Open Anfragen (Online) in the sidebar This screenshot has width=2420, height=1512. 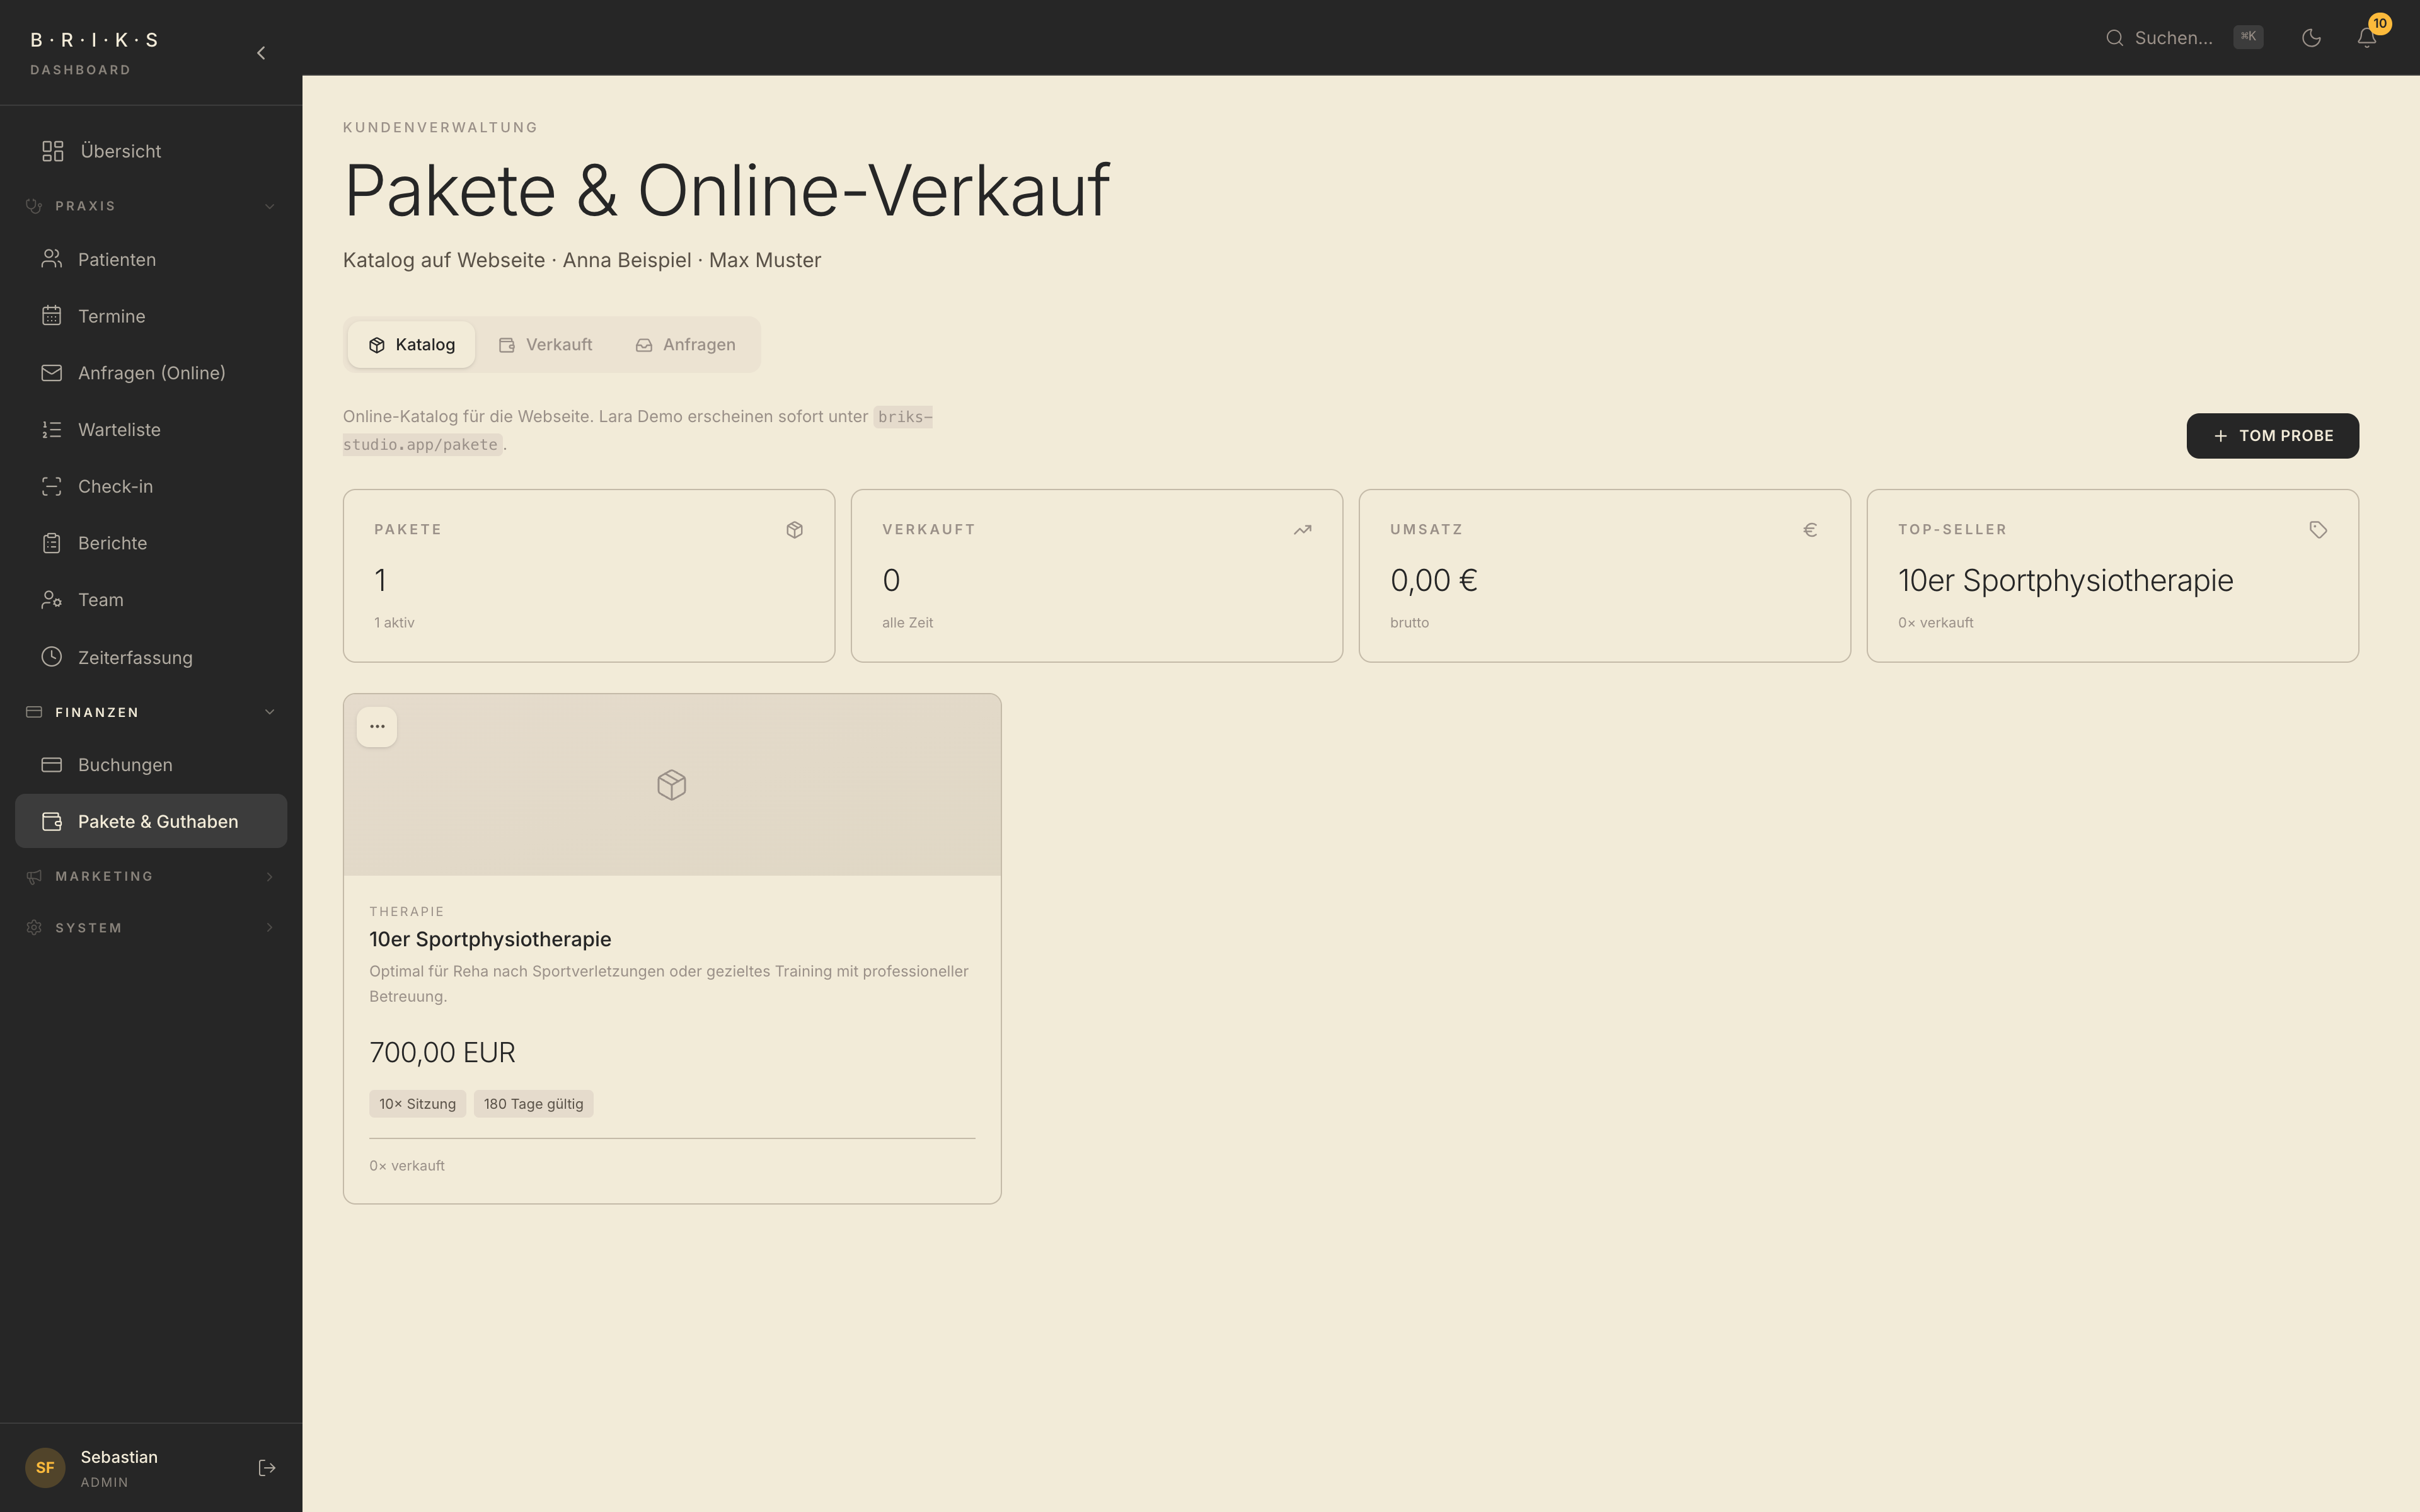pos(151,373)
